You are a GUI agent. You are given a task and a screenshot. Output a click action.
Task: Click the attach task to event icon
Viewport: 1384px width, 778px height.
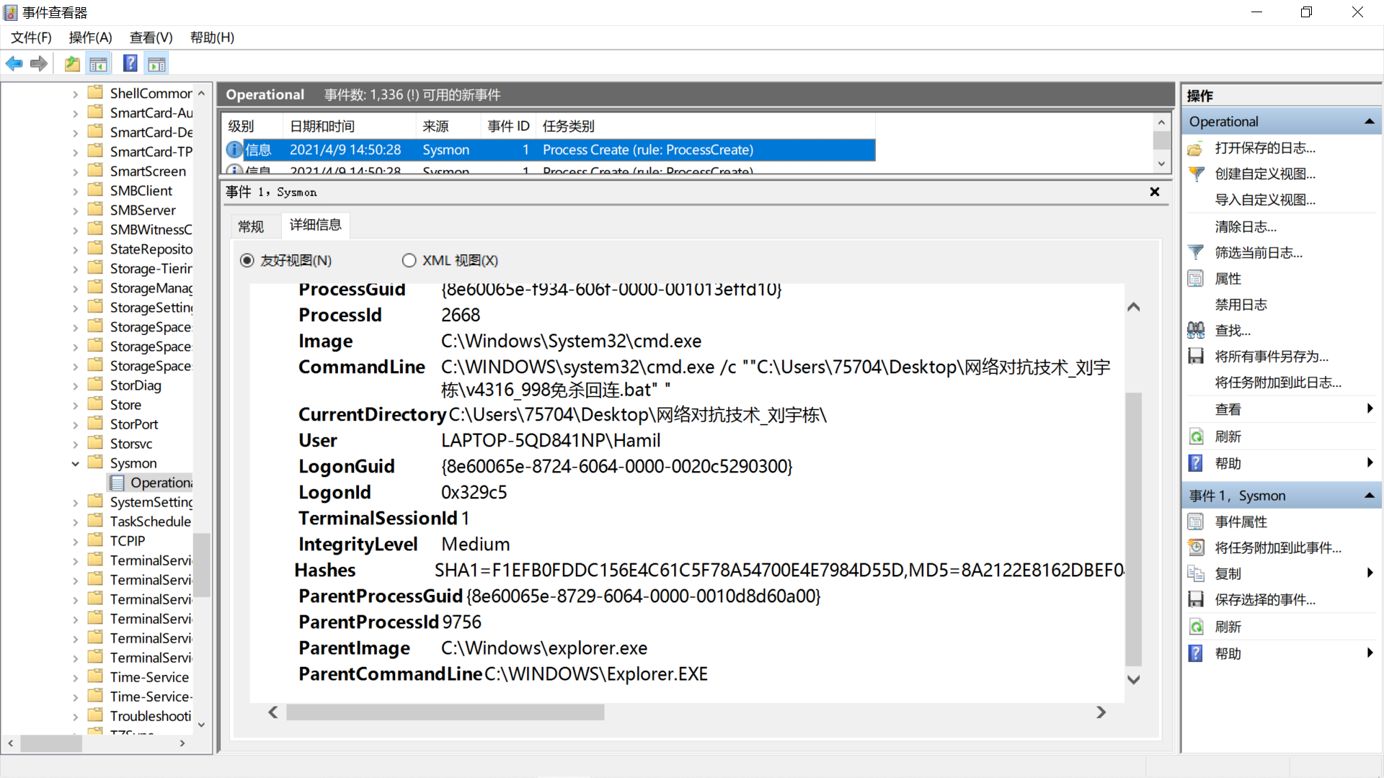tap(1196, 548)
